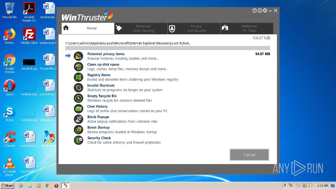
Task: Open the WinThruster info icon
Action: point(260,10)
